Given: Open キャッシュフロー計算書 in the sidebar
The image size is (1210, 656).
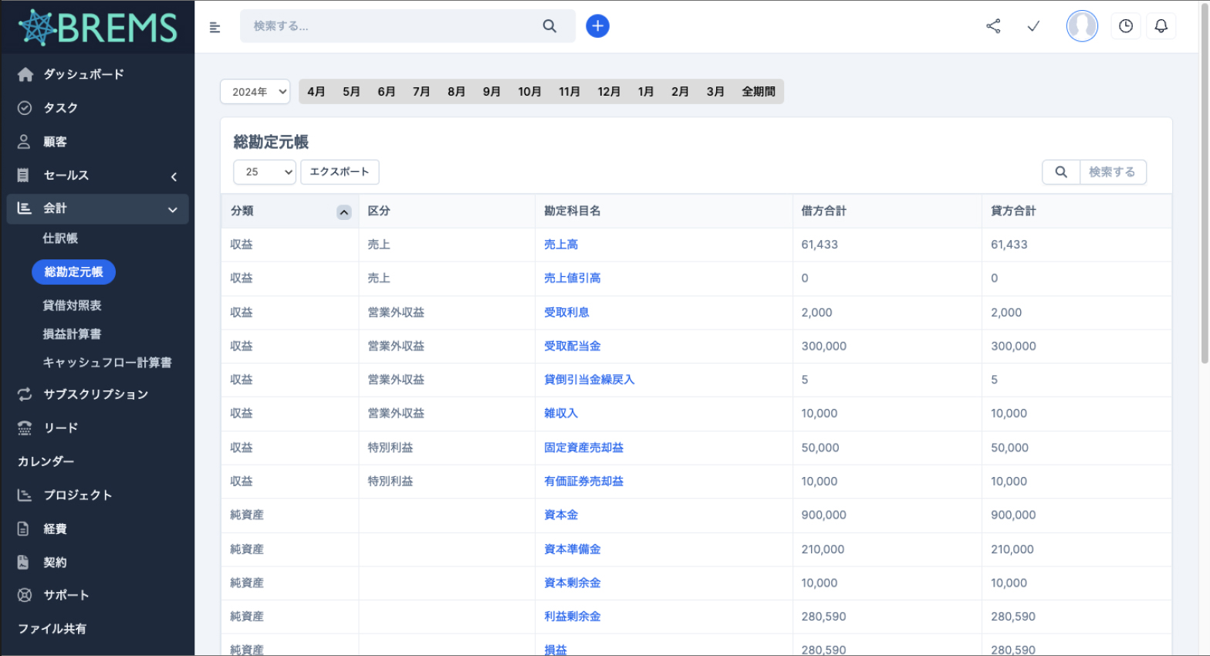Looking at the screenshot, I should (107, 363).
